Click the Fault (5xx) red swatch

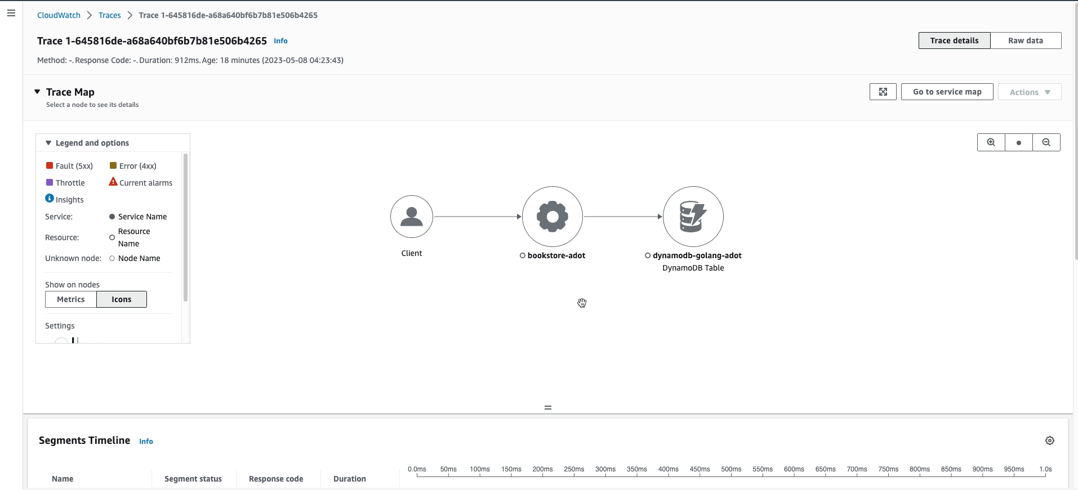coord(50,165)
